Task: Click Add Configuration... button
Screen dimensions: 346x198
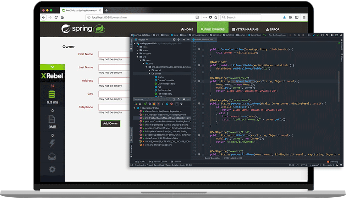Action: [x=278, y=35]
